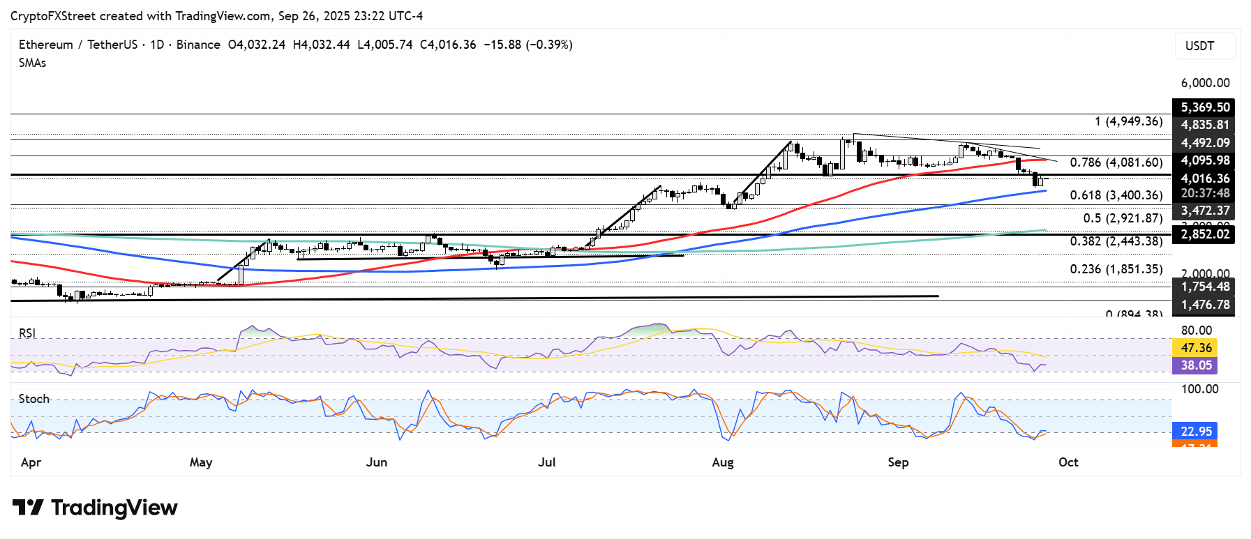1251x539 pixels.
Task: Click the TradingView logo icon
Action: point(28,508)
